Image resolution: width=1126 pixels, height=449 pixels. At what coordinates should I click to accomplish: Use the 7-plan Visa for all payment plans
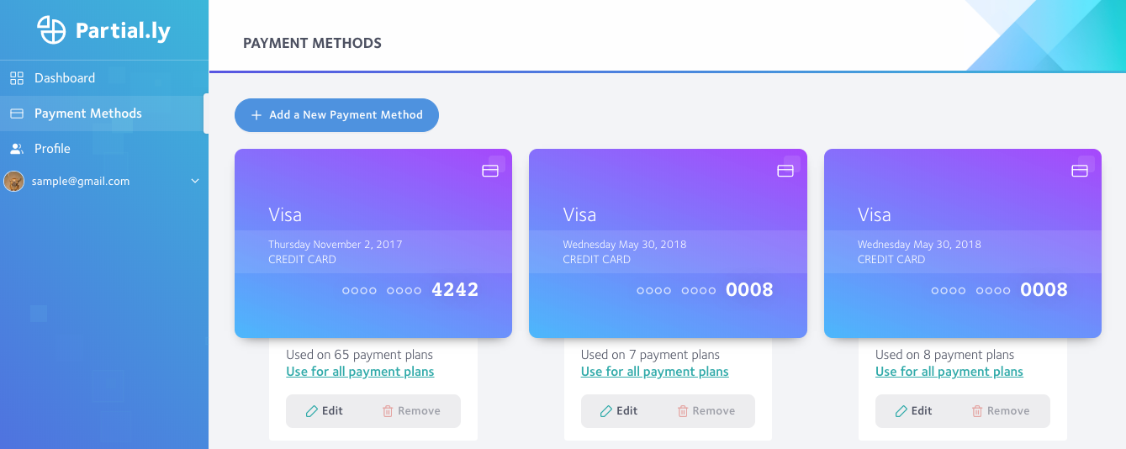click(654, 372)
